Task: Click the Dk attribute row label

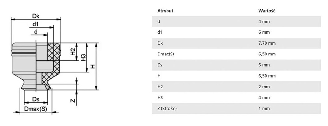Action: [x=160, y=43]
